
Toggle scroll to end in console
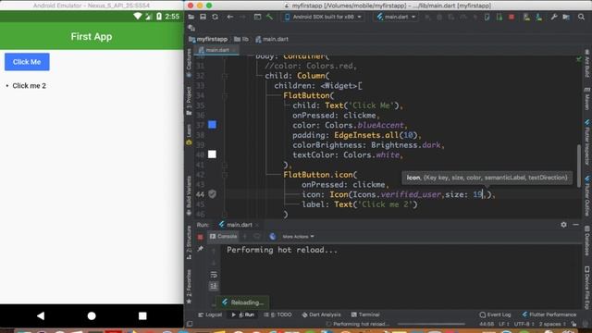(x=214, y=286)
